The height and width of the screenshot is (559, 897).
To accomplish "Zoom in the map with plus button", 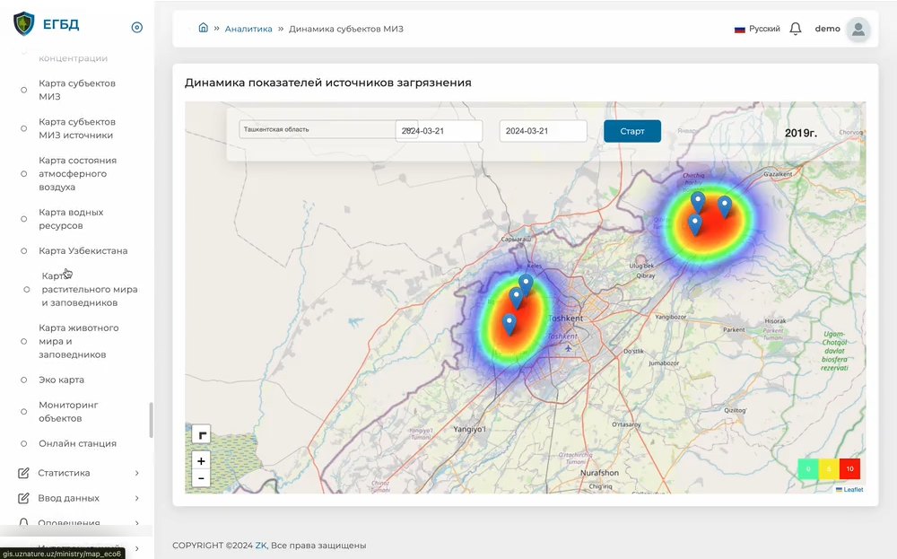I will pyautogui.click(x=201, y=460).
